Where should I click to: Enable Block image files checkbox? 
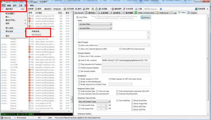tap(133, 104)
